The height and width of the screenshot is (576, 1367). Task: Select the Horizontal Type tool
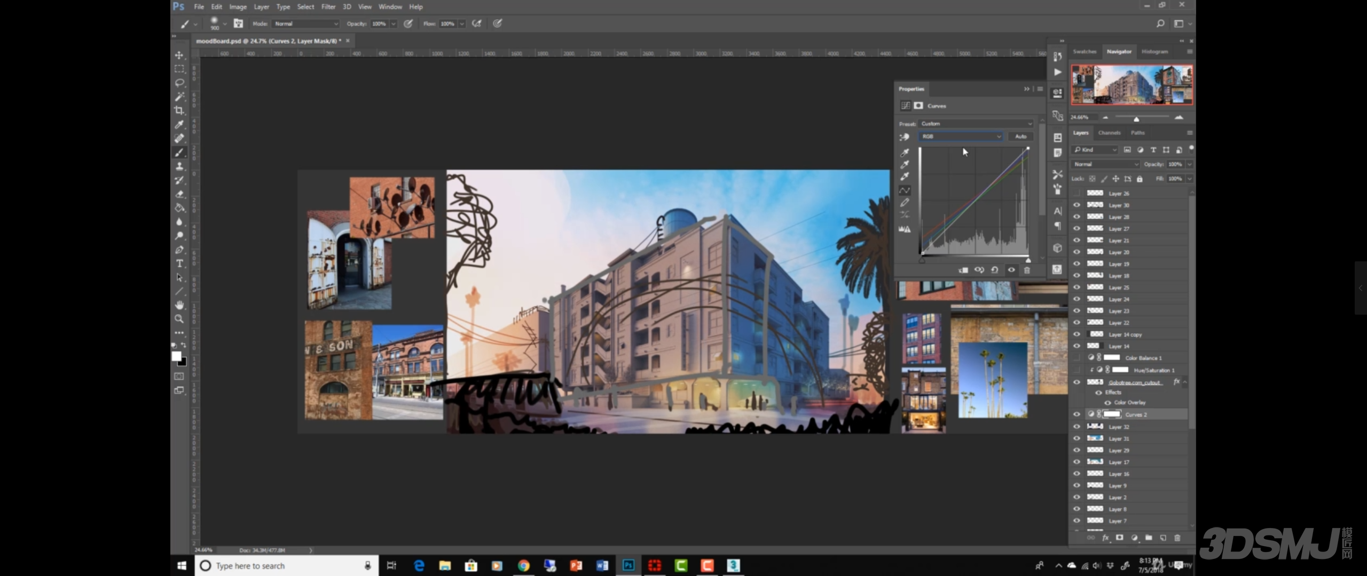click(179, 263)
